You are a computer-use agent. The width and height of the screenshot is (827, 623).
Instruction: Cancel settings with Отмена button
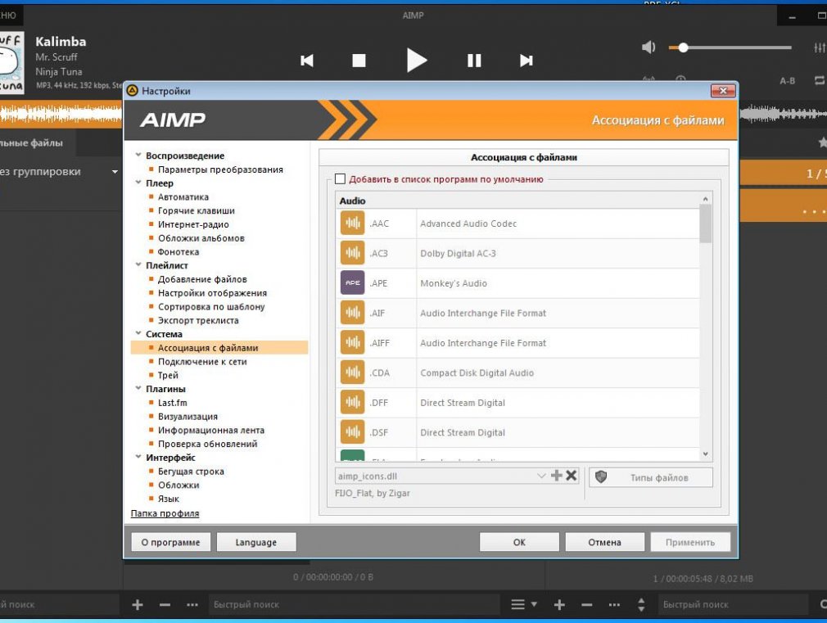click(x=604, y=542)
